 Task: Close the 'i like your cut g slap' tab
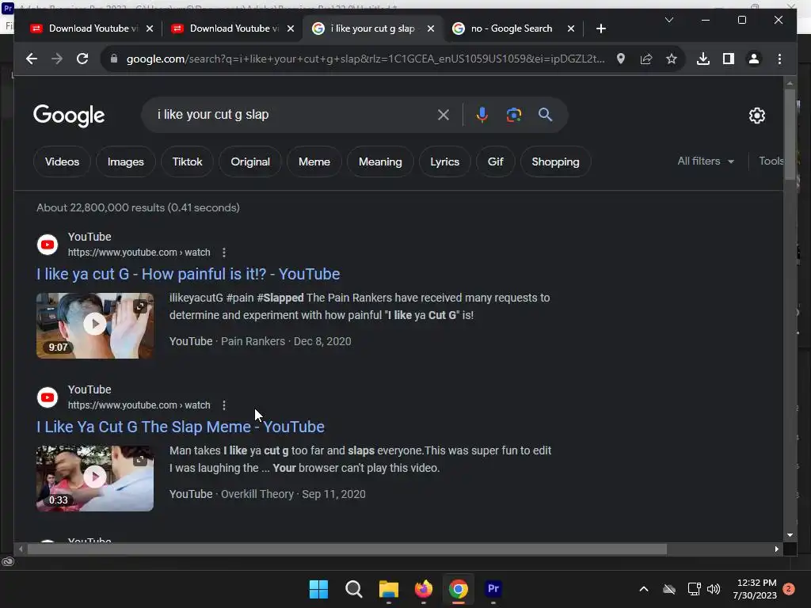click(x=431, y=28)
